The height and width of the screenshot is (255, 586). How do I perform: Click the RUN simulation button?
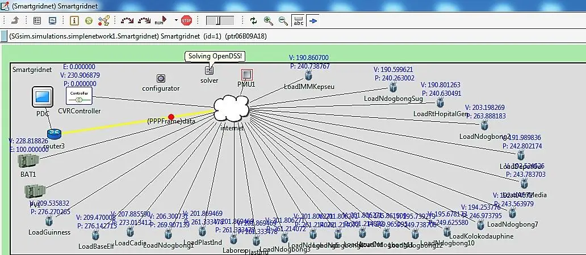161,21
